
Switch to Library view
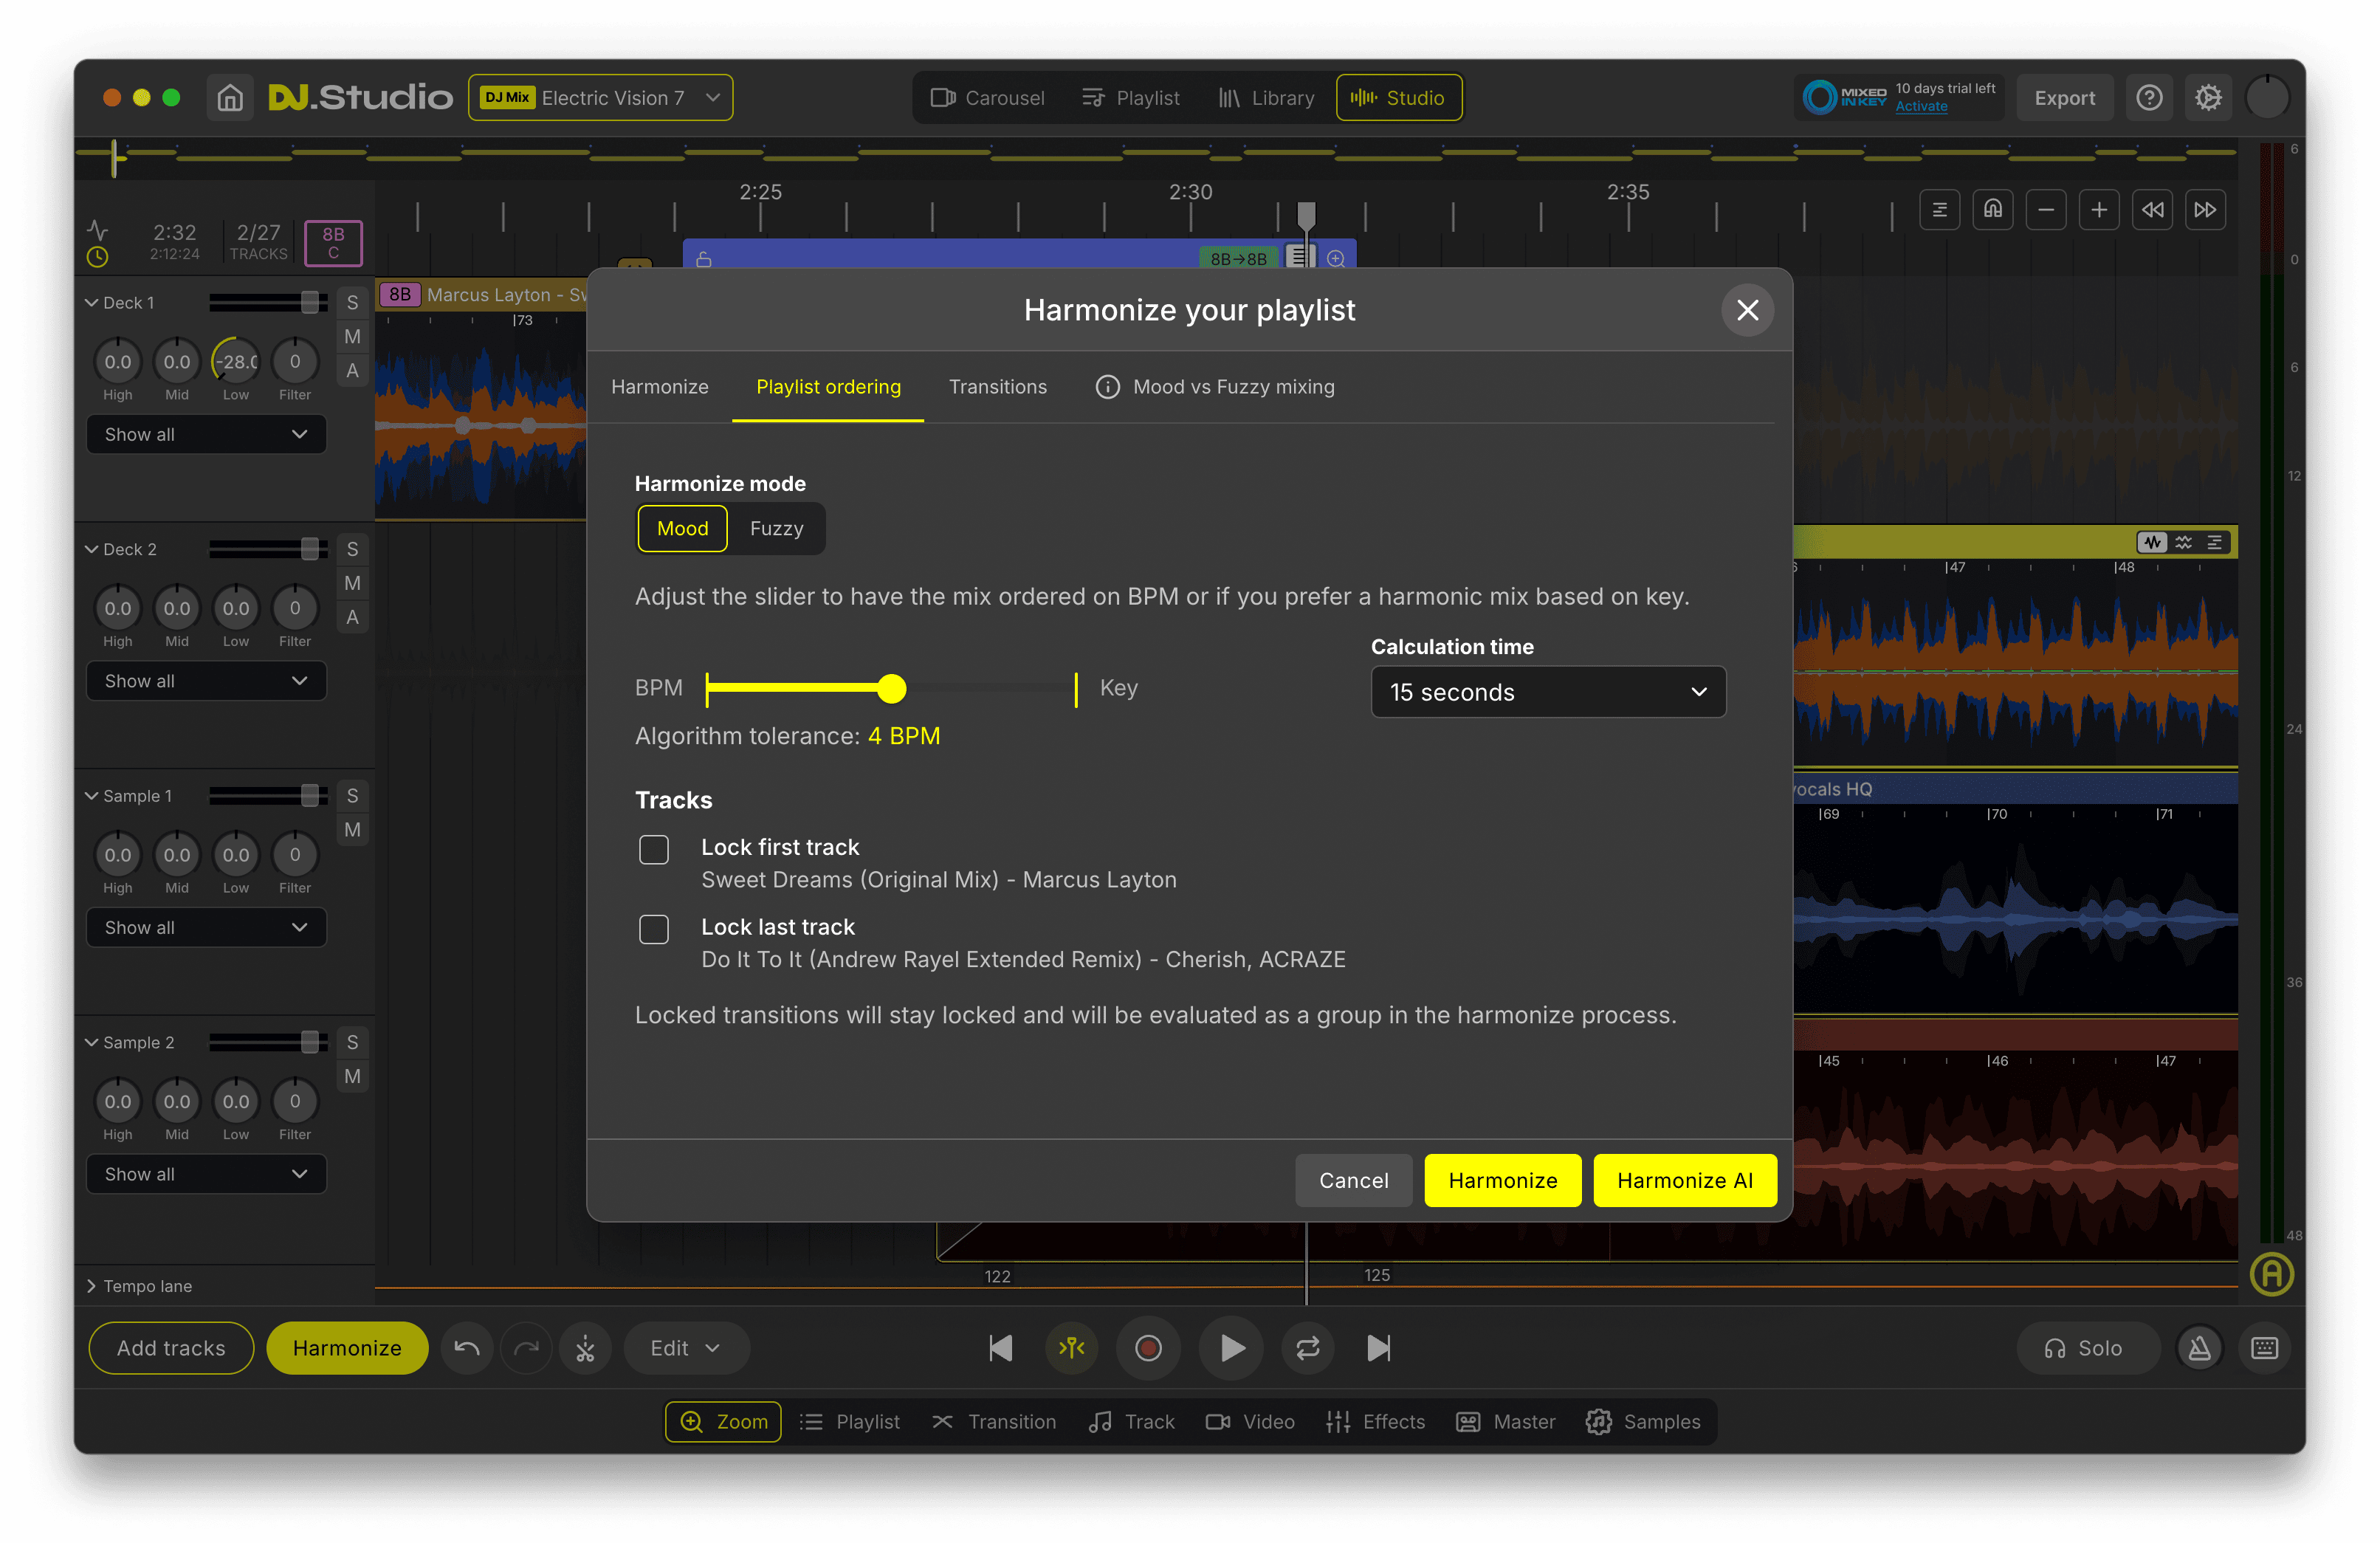pyautogui.click(x=1266, y=98)
